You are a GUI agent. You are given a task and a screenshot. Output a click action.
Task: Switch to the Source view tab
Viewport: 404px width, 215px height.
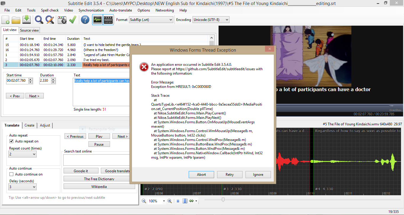coord(29,30)
